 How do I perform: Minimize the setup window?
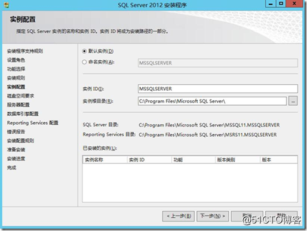click(x=271, y=4)
